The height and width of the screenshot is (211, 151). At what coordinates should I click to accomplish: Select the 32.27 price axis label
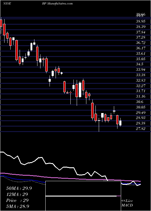140,86
